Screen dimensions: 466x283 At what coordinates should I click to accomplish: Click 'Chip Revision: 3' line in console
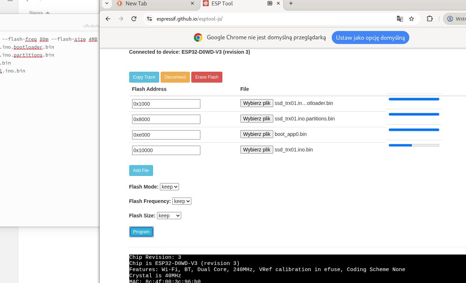(x=155, y=257)
